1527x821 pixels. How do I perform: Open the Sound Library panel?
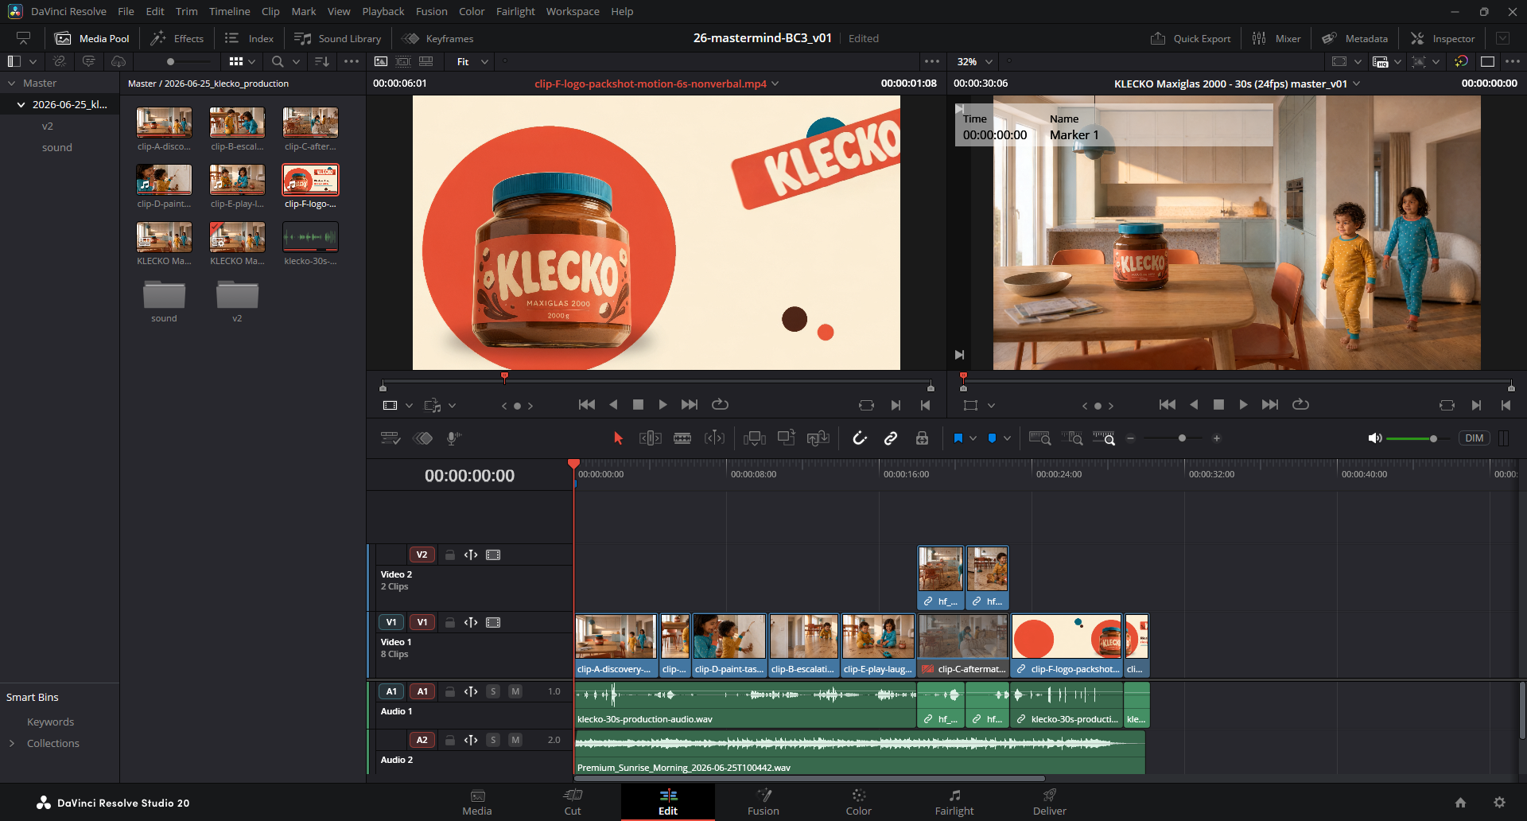[x=338, y=38]
